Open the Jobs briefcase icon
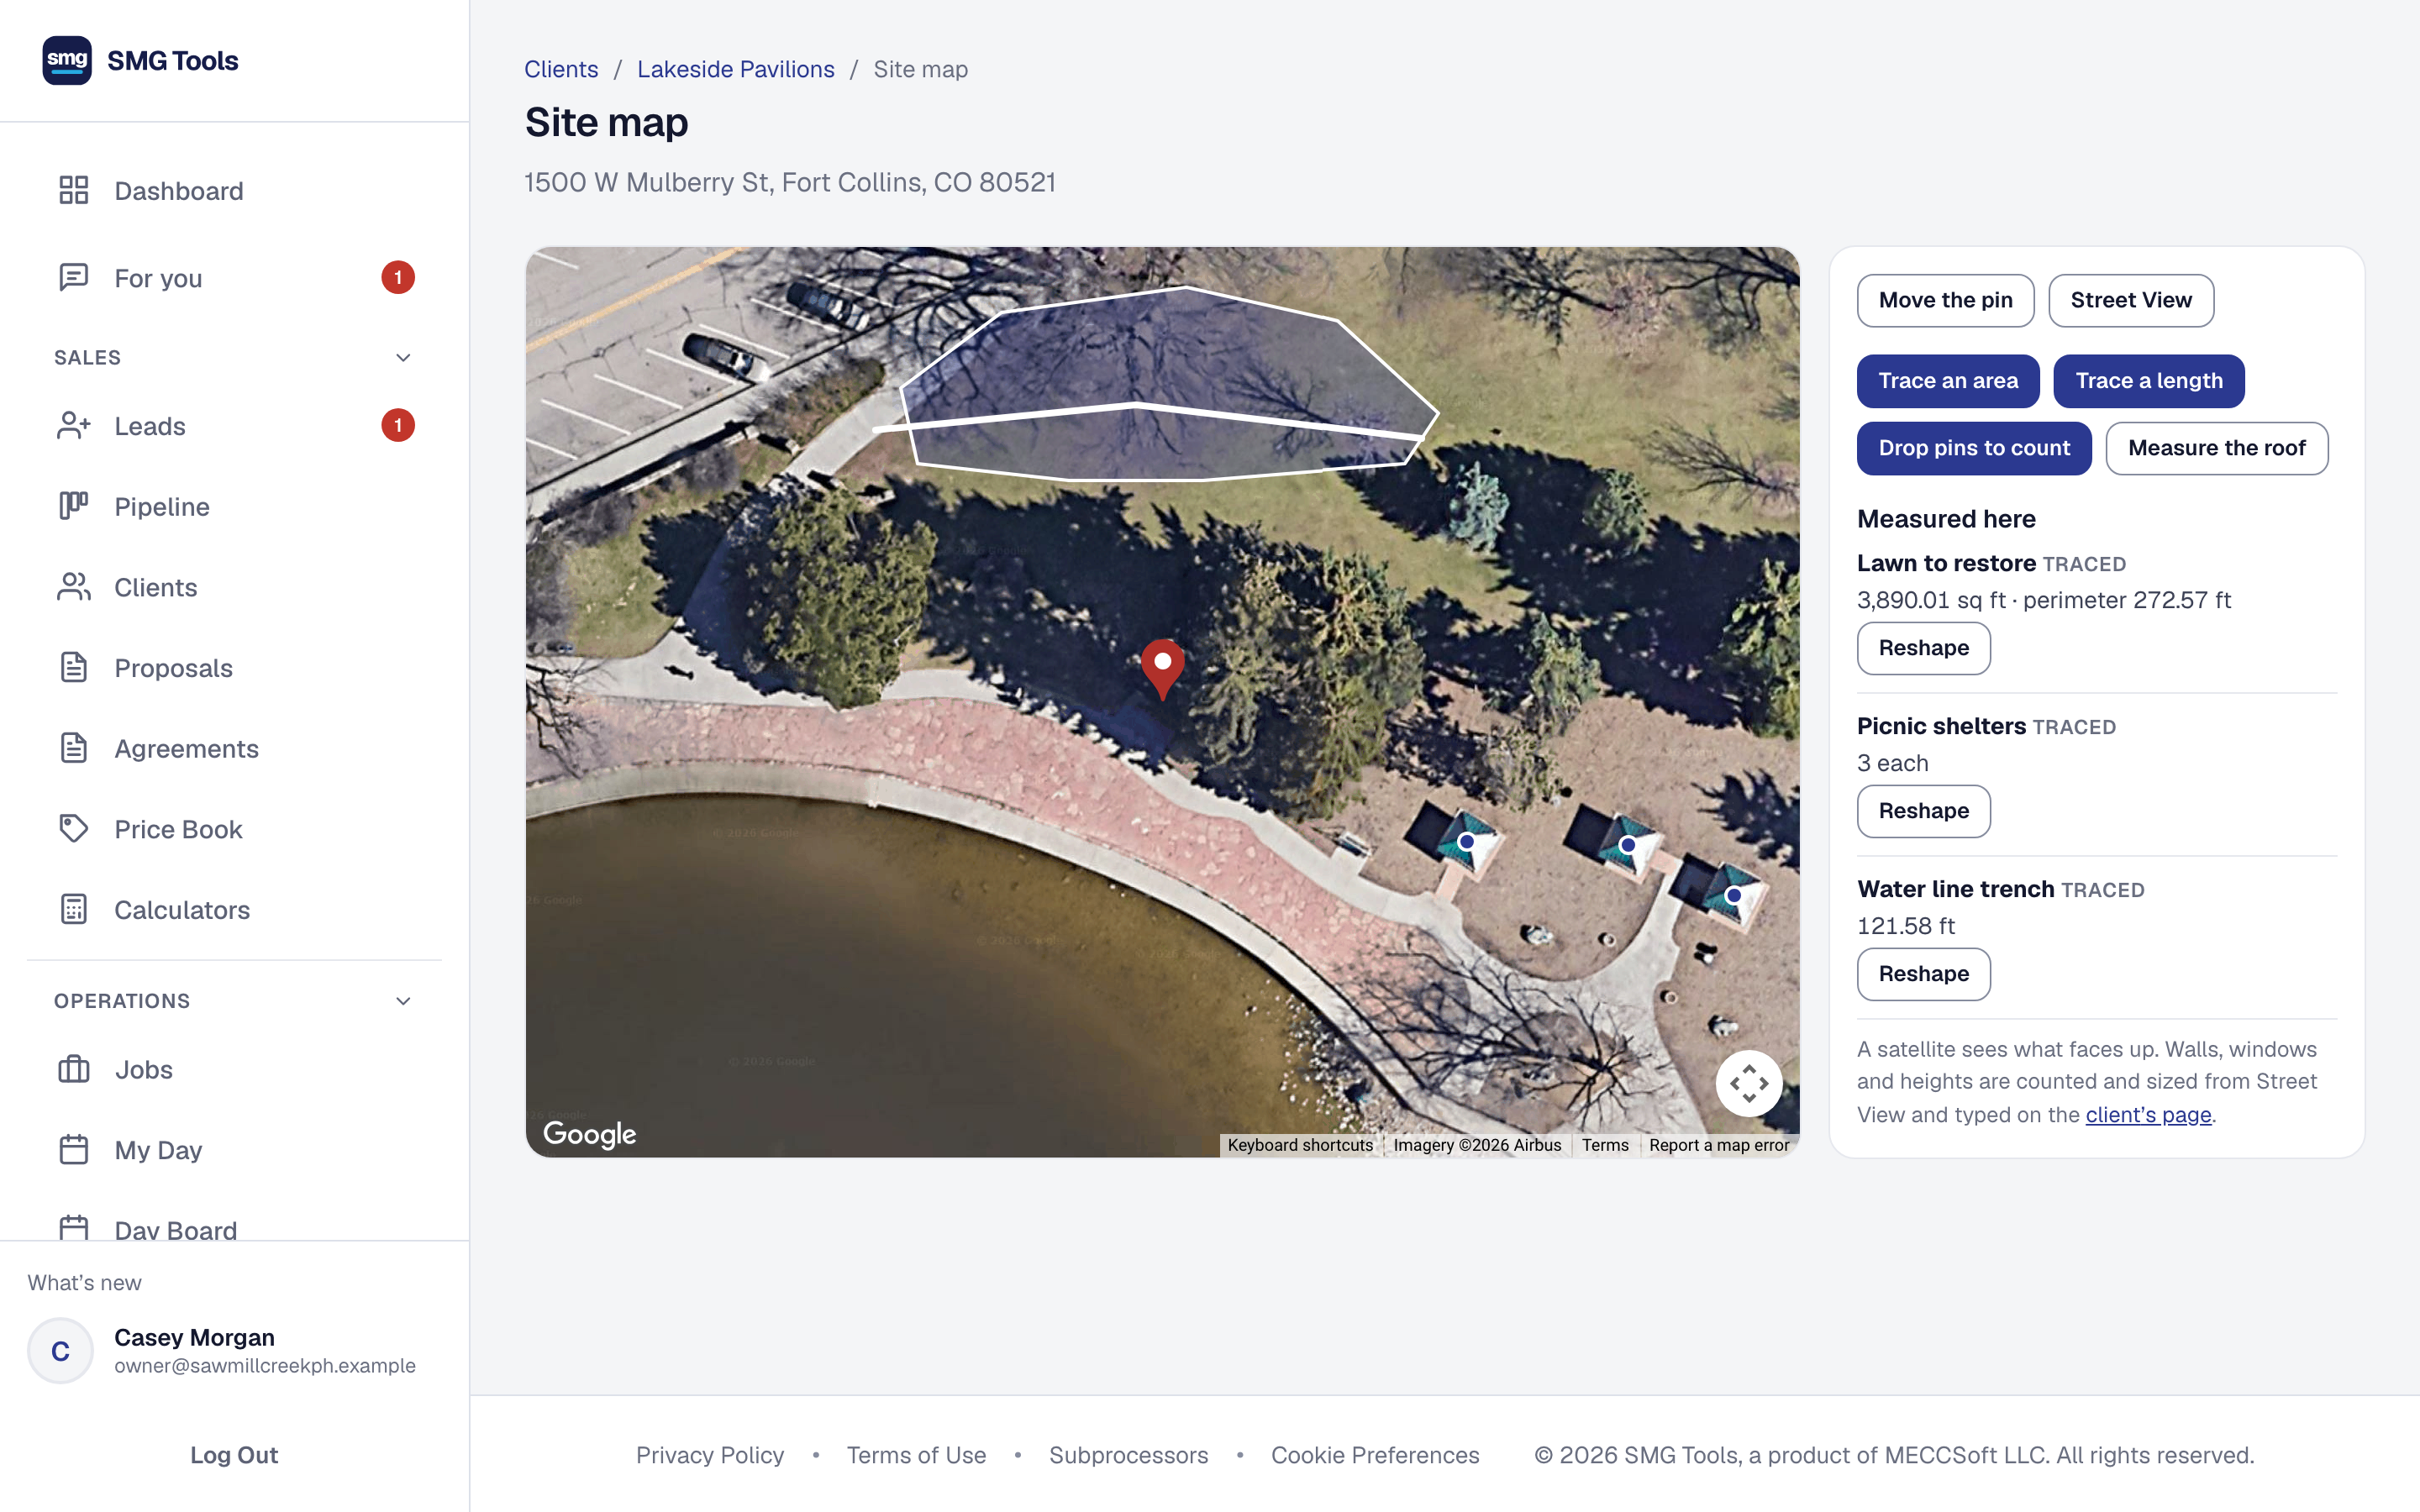Viewport: 2420px width, 1512px height. point(74,1069)
